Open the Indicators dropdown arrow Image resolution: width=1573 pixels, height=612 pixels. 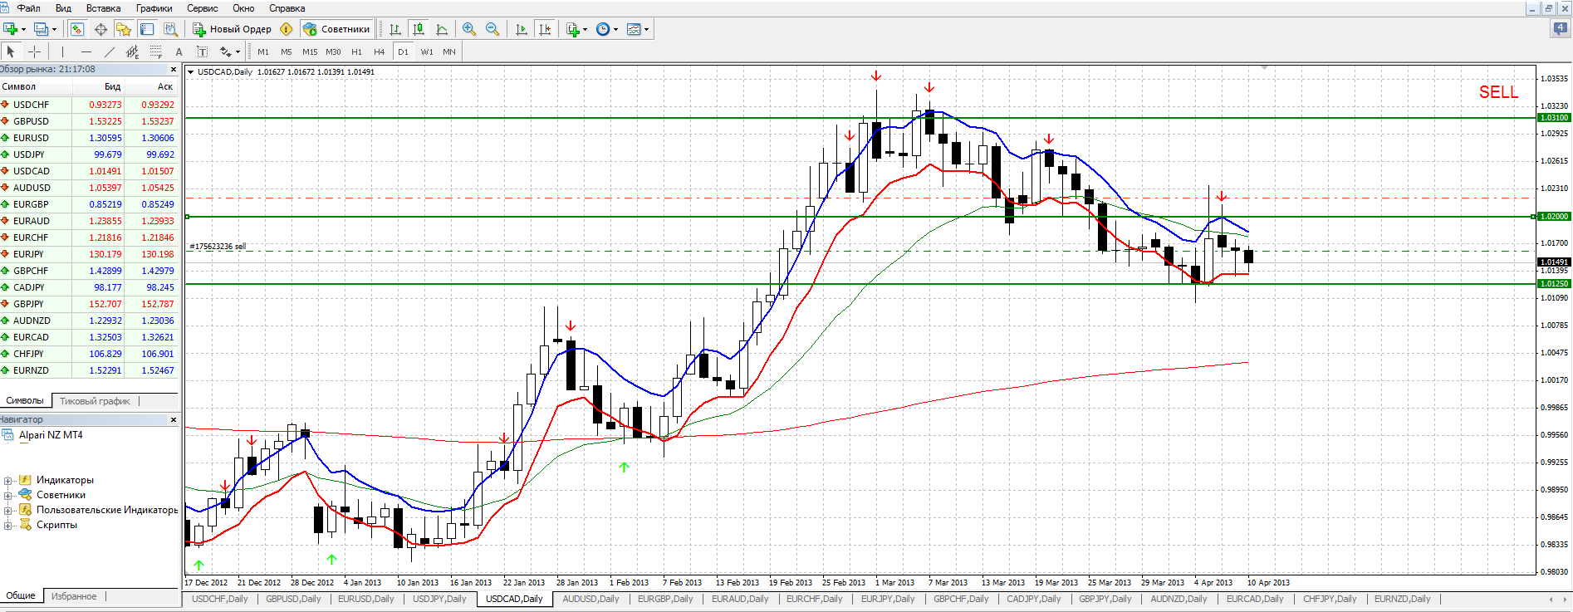click(x=585, y=29)
